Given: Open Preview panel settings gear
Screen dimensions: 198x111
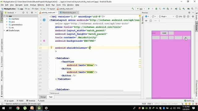Looking at the screenshot, I should (189, 13).
